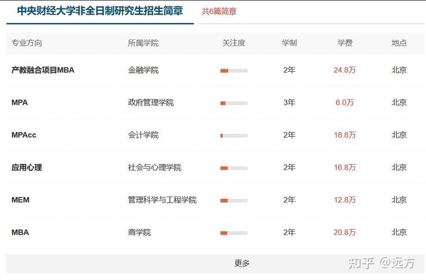Open the MPAcc program link

coord(24,135)
